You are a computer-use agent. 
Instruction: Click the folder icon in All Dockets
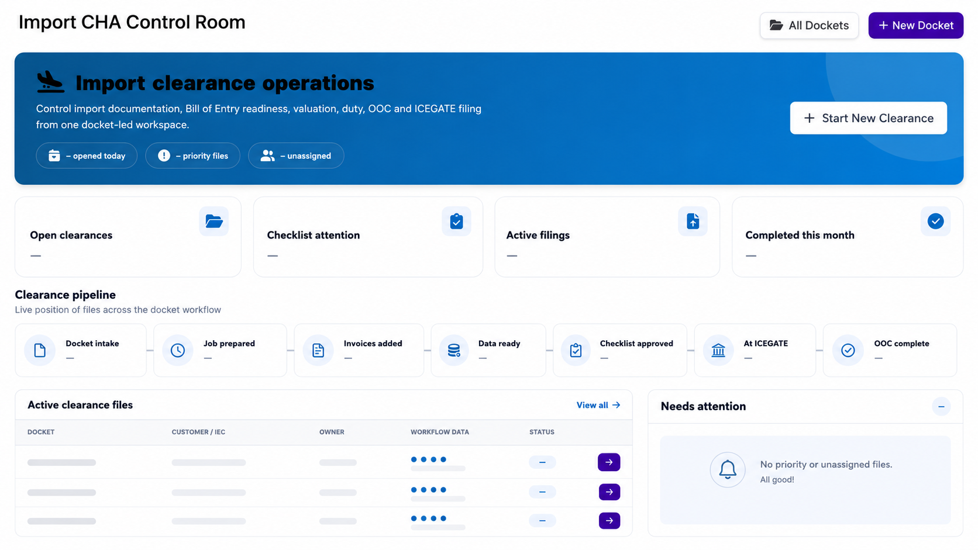pos(776,25)
